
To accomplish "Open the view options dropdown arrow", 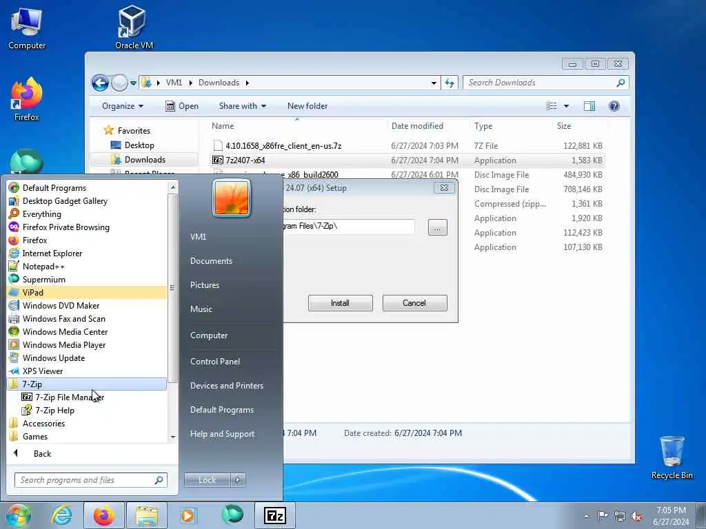I will 567,106.
